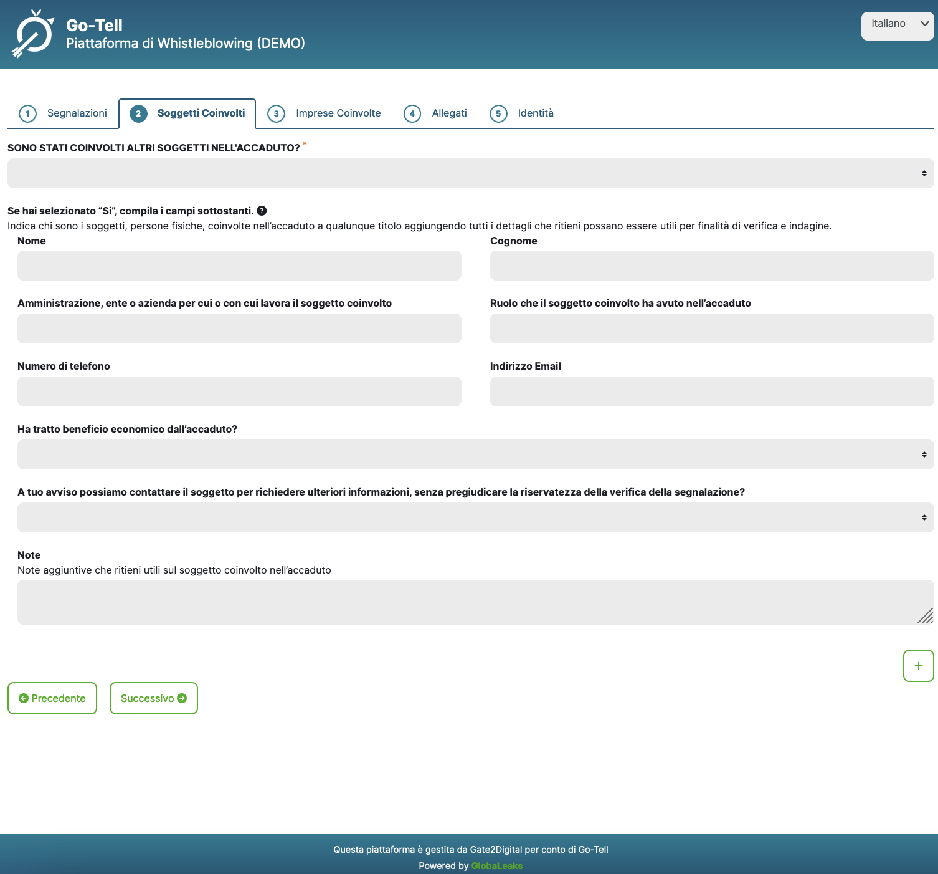Image resolution: width=938 pixels, height=874 pixels.
Task: Click the Successivo button
Action: pyautogui.click(x=153, y=698)
